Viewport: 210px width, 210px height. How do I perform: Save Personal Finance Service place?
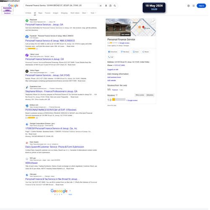[136, 52]
